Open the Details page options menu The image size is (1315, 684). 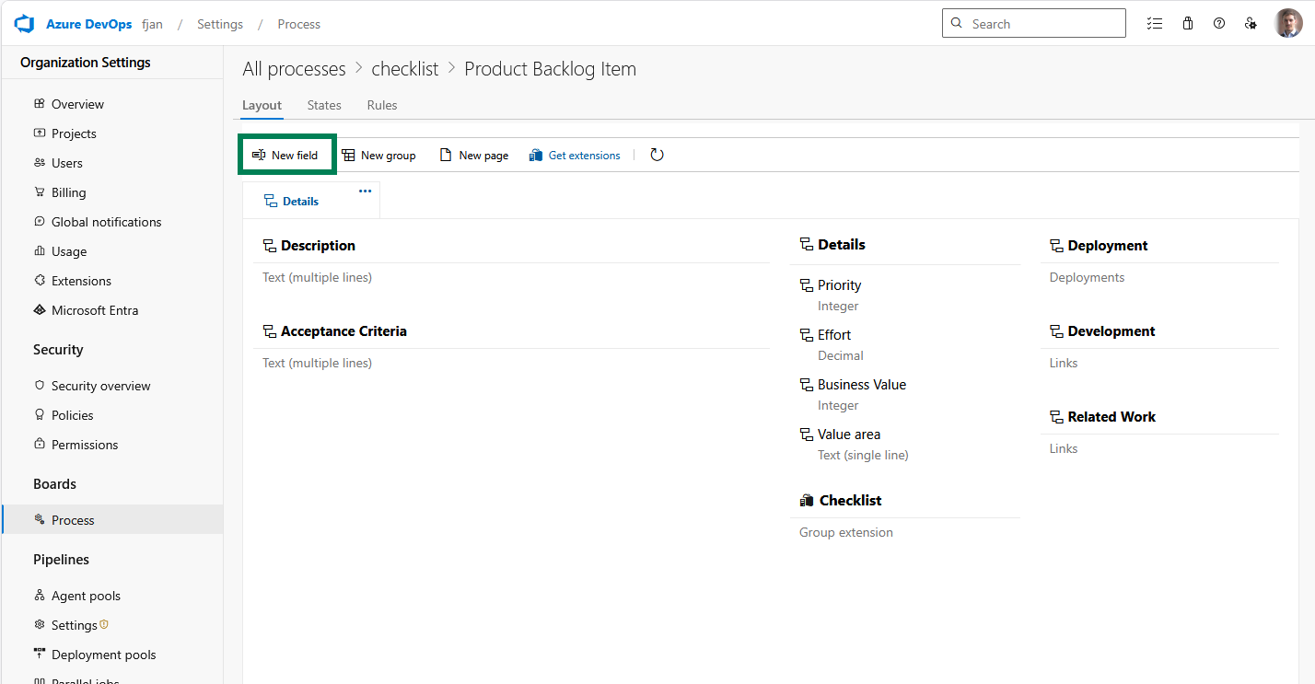click(x=364, y=191)
